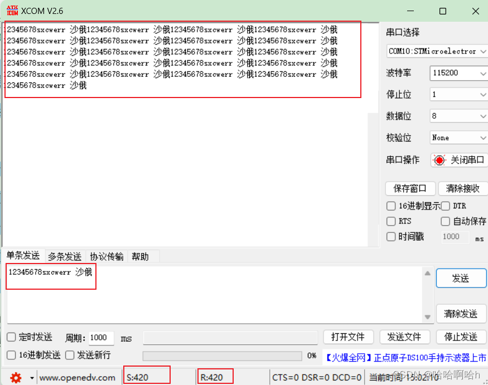Click the 发送 send button

coord(461,278)
